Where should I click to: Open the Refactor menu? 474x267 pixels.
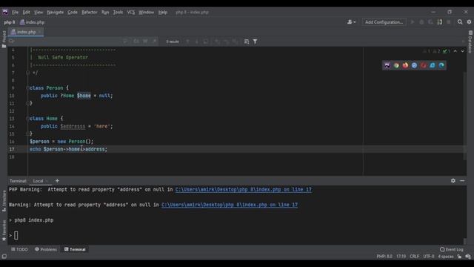[x=89, y=12]
